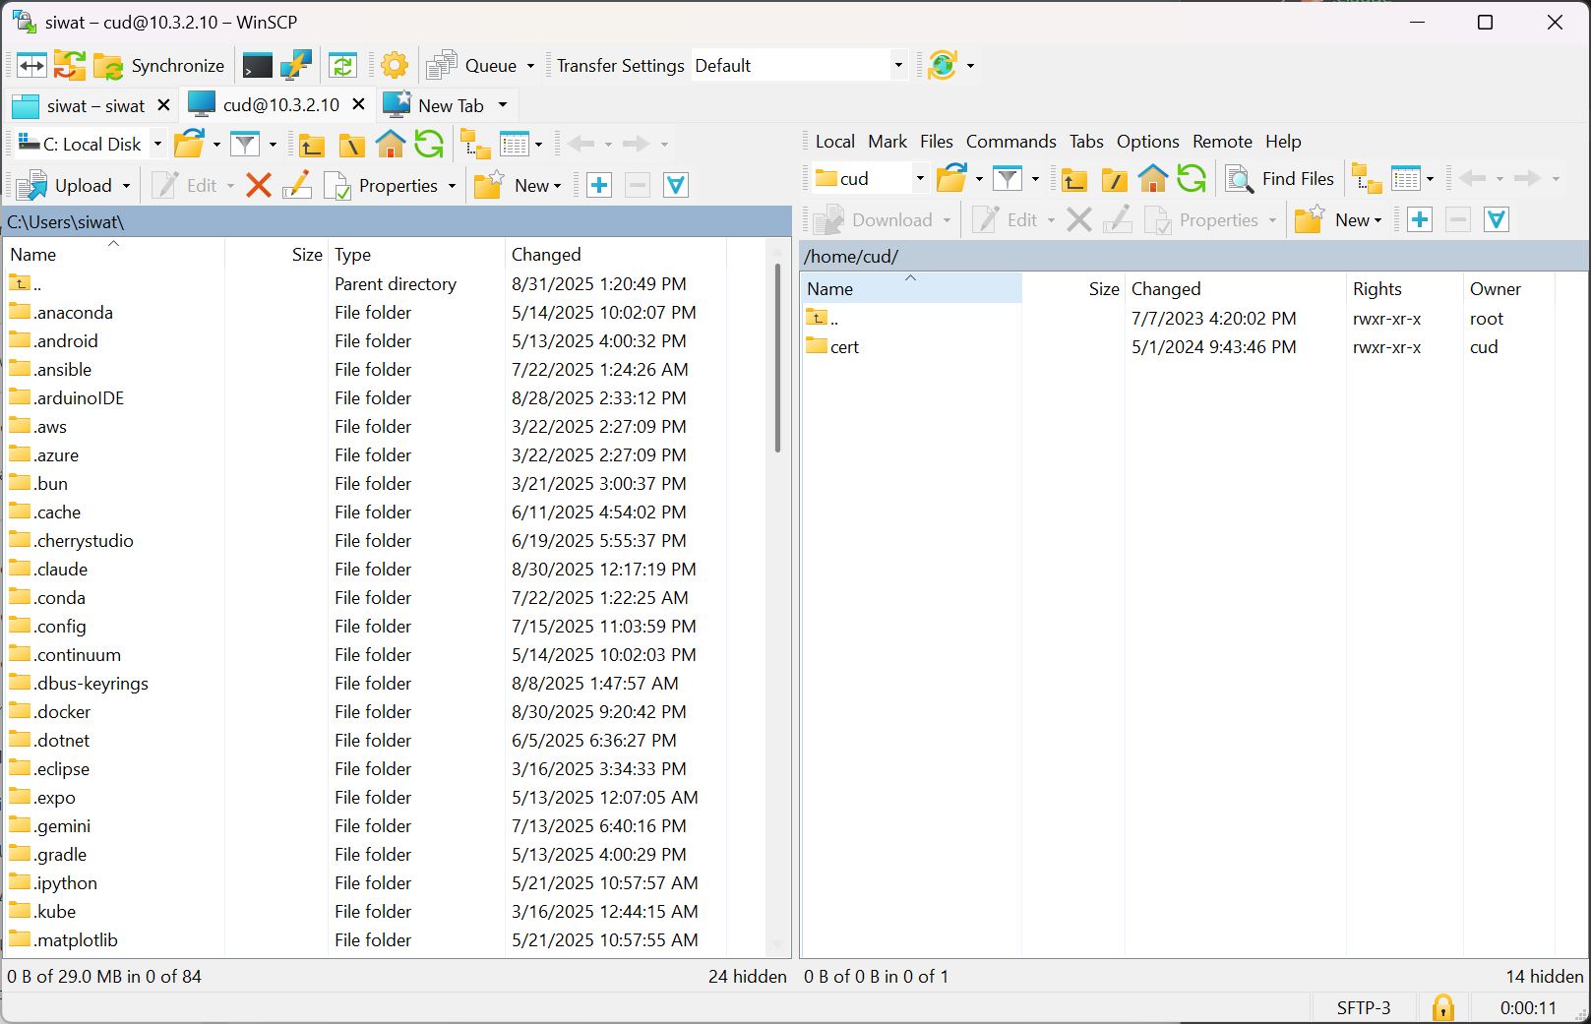Open the Options menu
1591x1024 pixels.
point(1147,142)
